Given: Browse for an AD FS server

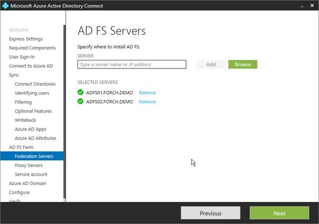Looking at the screenshot, I should (x=243, y=64).
